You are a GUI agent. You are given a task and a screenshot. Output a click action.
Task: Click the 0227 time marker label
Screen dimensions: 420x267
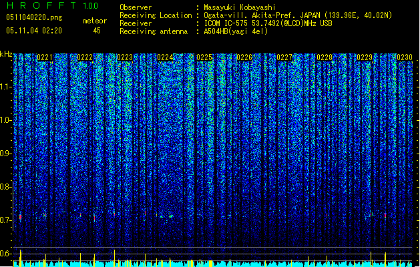coord(284,57)
